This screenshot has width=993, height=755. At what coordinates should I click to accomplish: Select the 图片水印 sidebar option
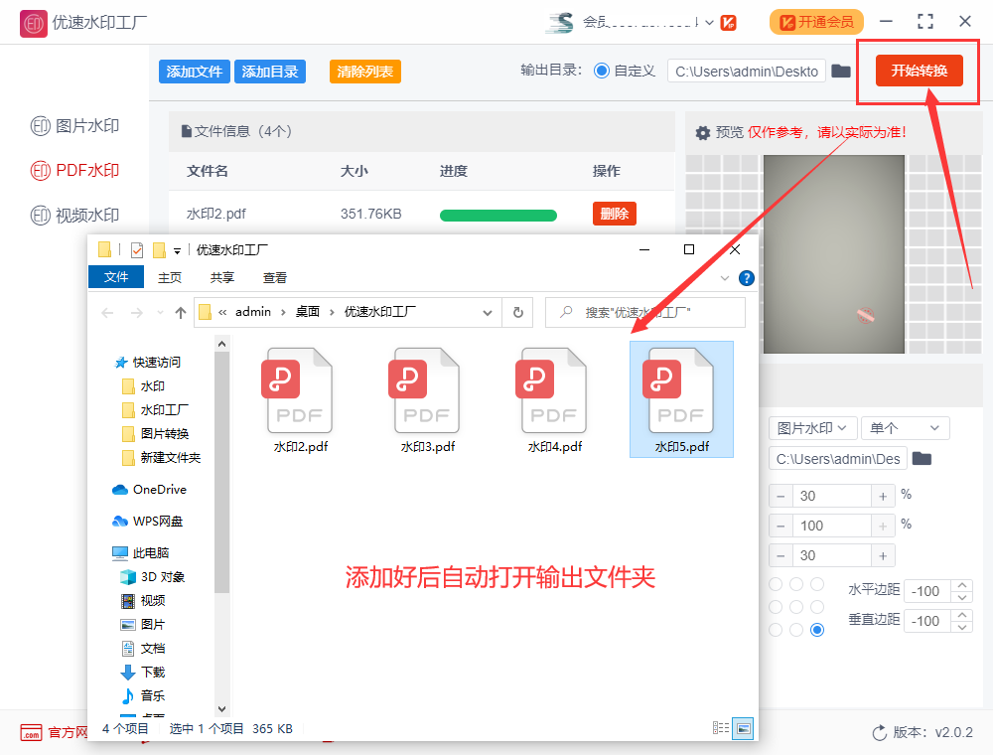(x=74, y=125)
